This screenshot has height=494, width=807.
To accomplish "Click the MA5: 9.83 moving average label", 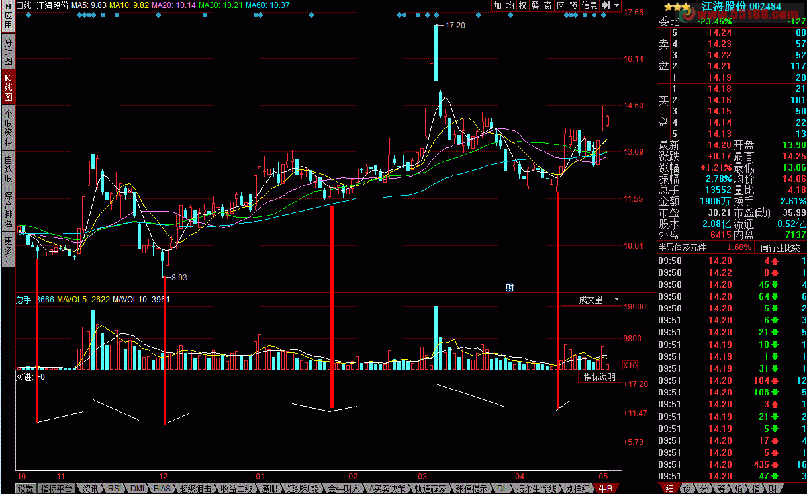I will (89, 5).
